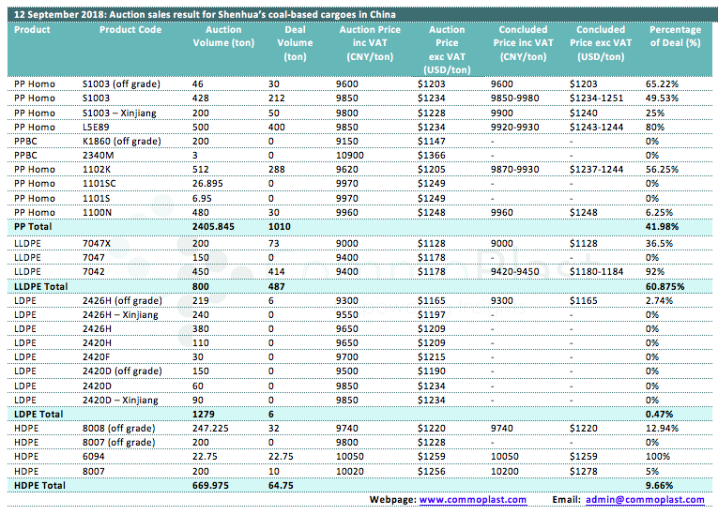Image resolution: width=718 pixels, height=515 pixels.
Task: Click the 'Auction Volume (ton)' column header
Action: coord(223,37)
